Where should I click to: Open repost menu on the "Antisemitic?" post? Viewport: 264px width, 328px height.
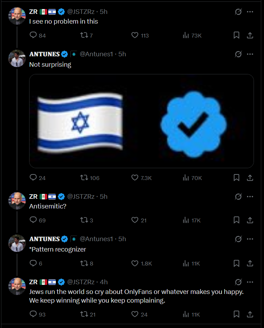[84, 220]
